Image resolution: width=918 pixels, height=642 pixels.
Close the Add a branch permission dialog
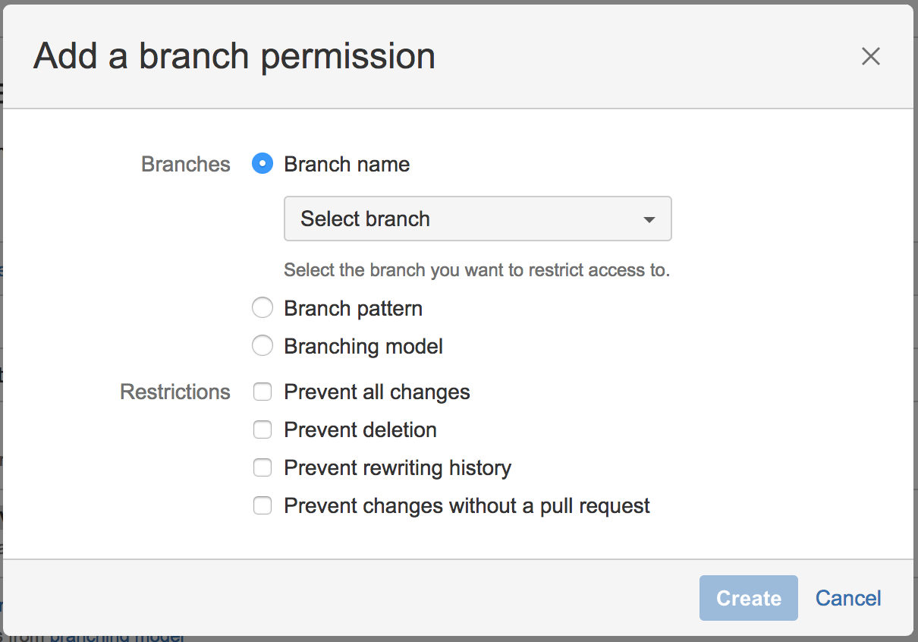pyautogui.click(x=870, y=56)
